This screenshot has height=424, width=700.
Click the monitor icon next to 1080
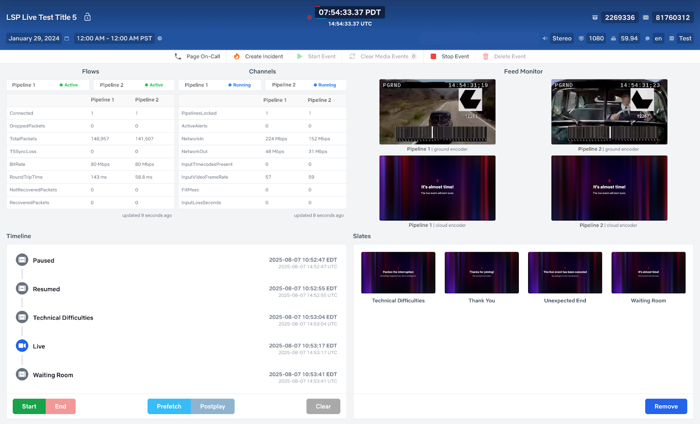(581, 38)
